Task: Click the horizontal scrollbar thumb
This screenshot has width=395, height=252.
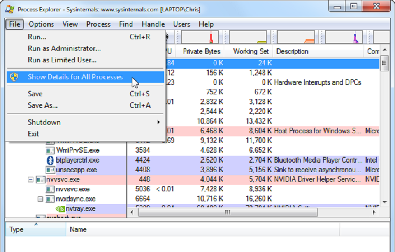Action: click(x=228, y=212)
